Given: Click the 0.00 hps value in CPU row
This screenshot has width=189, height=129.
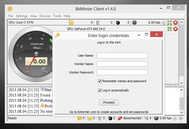Looking at the screenshot, I should [154, 22].
